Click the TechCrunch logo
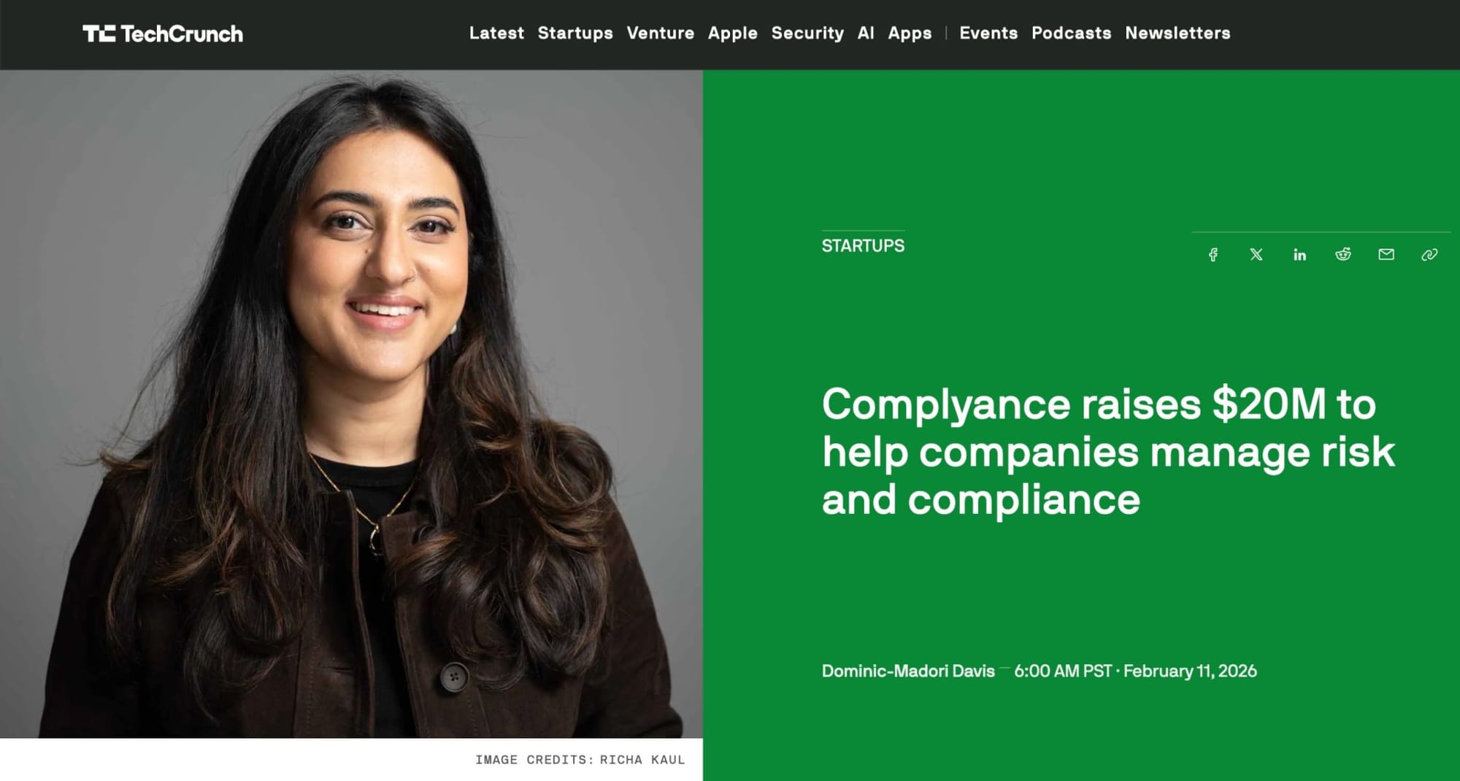Screen dimensions: 1460x781 click(x=163, y=34)
